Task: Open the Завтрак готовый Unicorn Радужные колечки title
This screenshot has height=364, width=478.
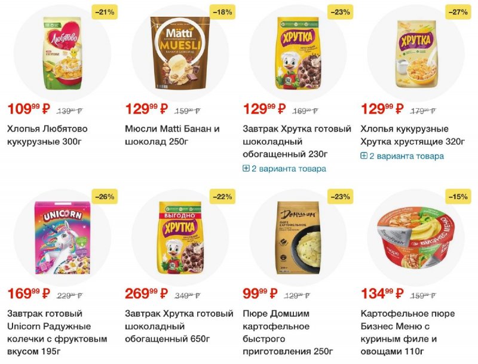Action: coord(57,332)
